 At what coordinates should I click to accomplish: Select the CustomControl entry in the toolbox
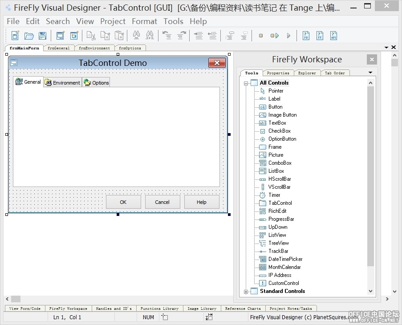tap(279, 283)
